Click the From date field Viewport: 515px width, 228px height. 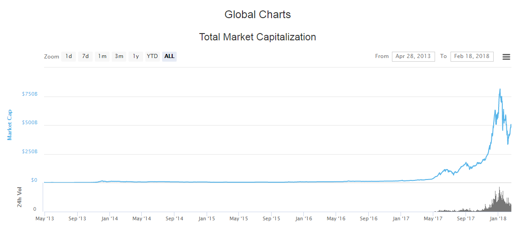tap(413, 56)
